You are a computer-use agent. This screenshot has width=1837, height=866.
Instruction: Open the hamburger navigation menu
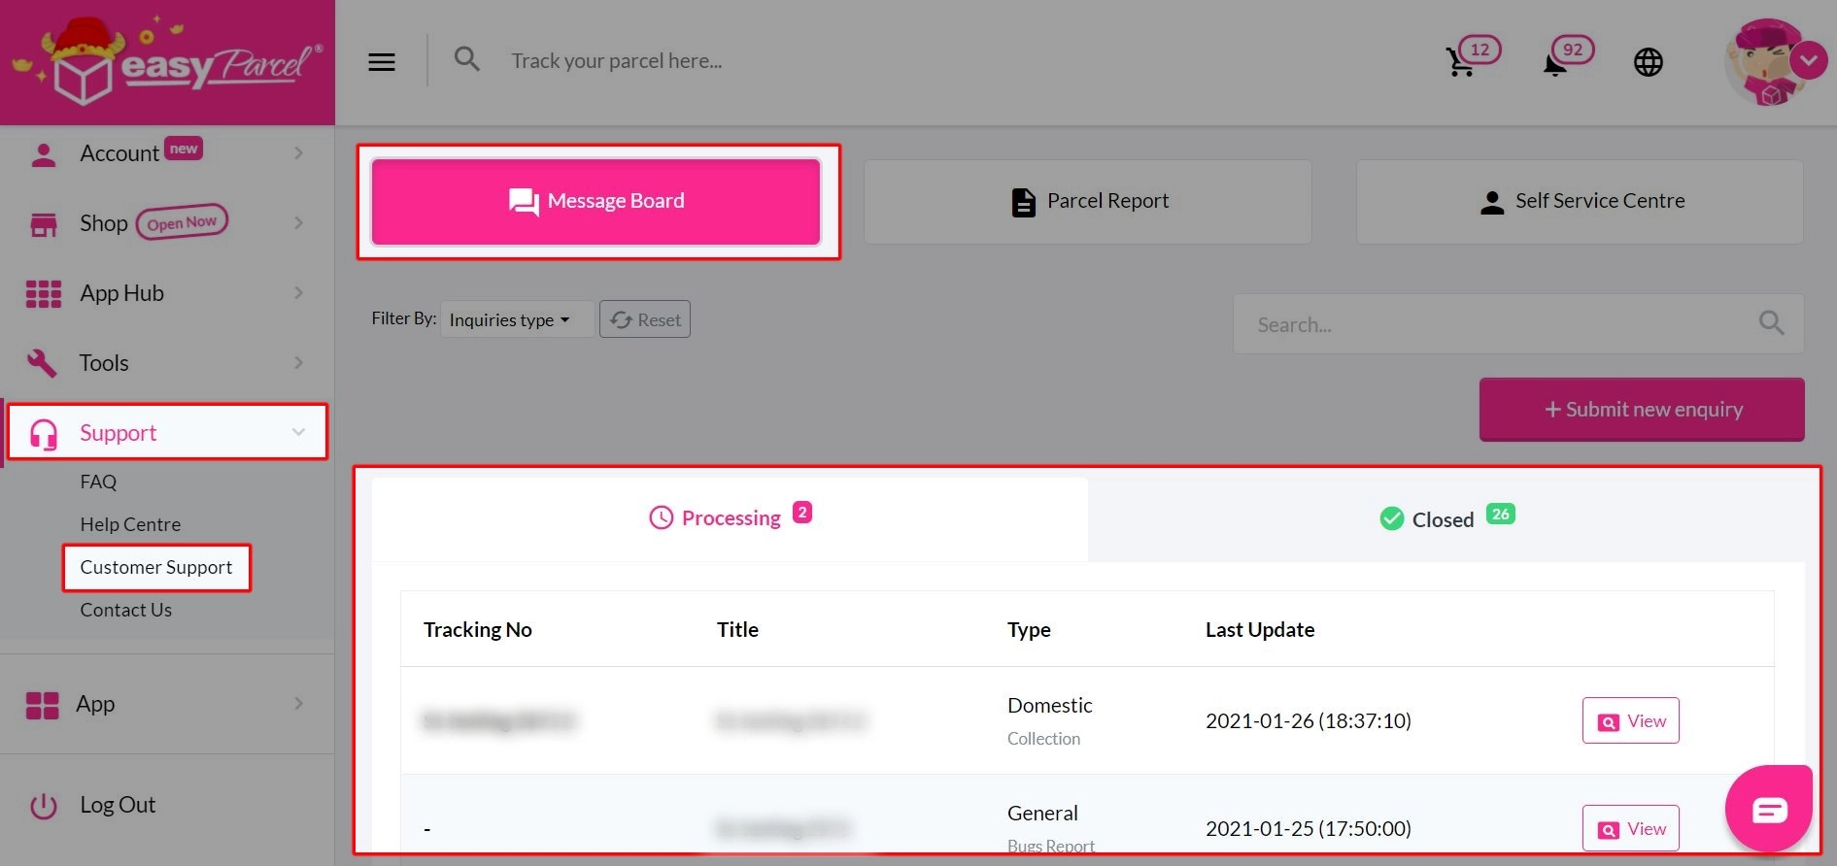tap(381, 60)
